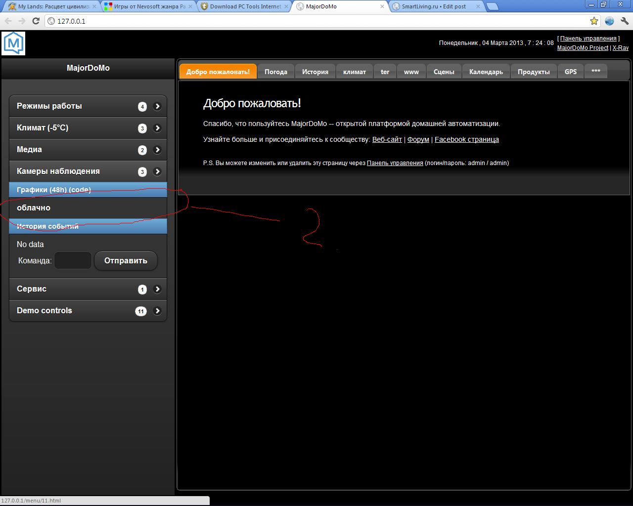Switch to the *** tab
633x506 pixels.
tap(596, 72)
